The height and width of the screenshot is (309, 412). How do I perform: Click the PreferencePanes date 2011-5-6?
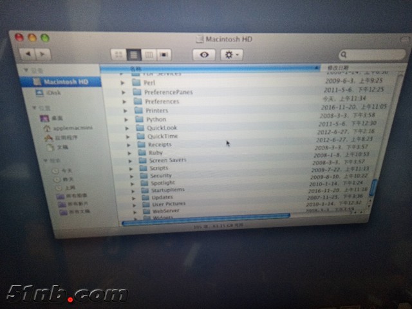pos(353,89)
